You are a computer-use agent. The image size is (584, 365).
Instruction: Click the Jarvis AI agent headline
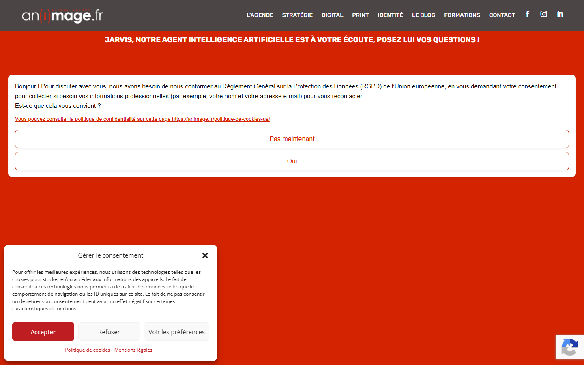[292, 40]
